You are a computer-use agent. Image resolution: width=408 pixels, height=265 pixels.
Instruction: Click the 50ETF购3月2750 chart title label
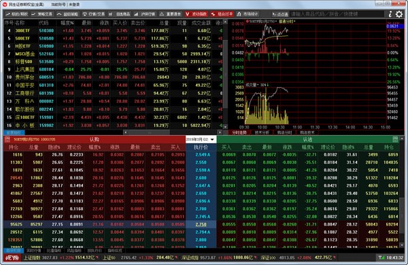261,21
